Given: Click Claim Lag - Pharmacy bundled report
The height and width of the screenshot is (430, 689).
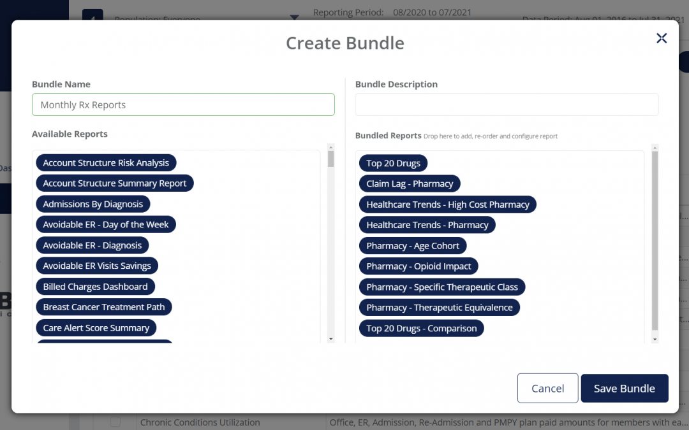Looking at the screenshot, I should (410, 184).
